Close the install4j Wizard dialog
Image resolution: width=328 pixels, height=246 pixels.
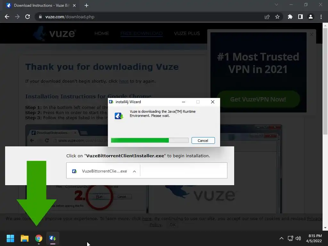coord(213,102)
